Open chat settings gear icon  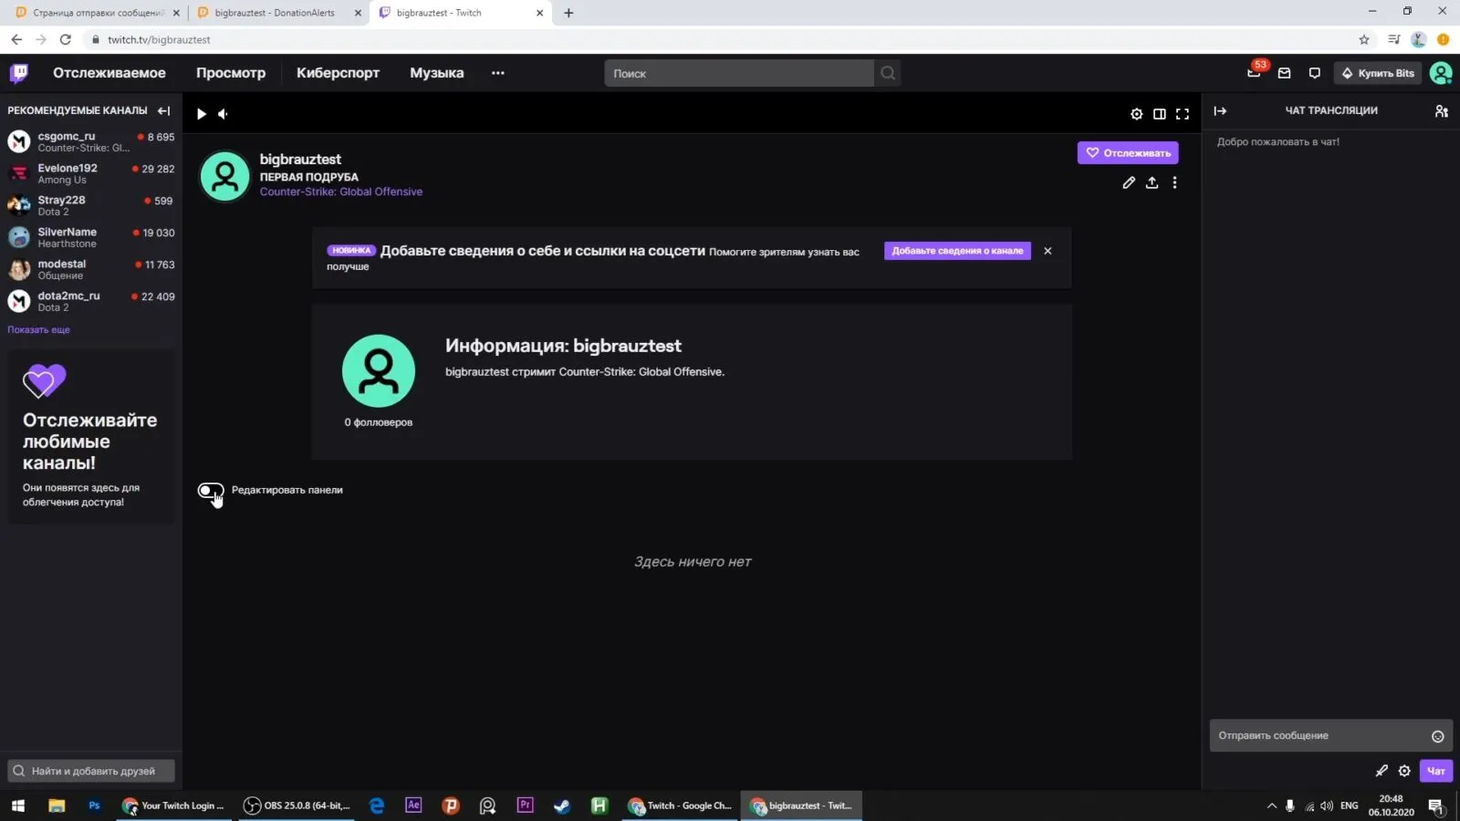tap(1404, 771)
